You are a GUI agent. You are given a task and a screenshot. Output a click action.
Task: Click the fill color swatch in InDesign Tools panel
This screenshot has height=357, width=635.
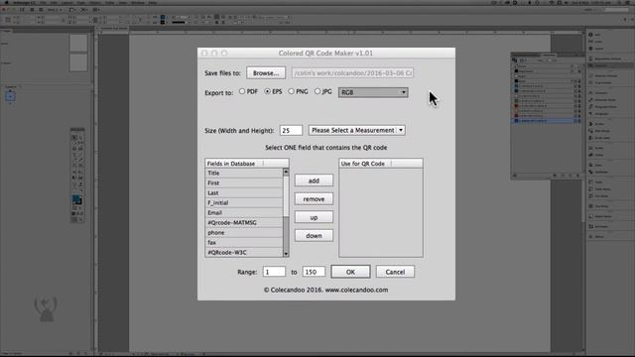[75, 199]
